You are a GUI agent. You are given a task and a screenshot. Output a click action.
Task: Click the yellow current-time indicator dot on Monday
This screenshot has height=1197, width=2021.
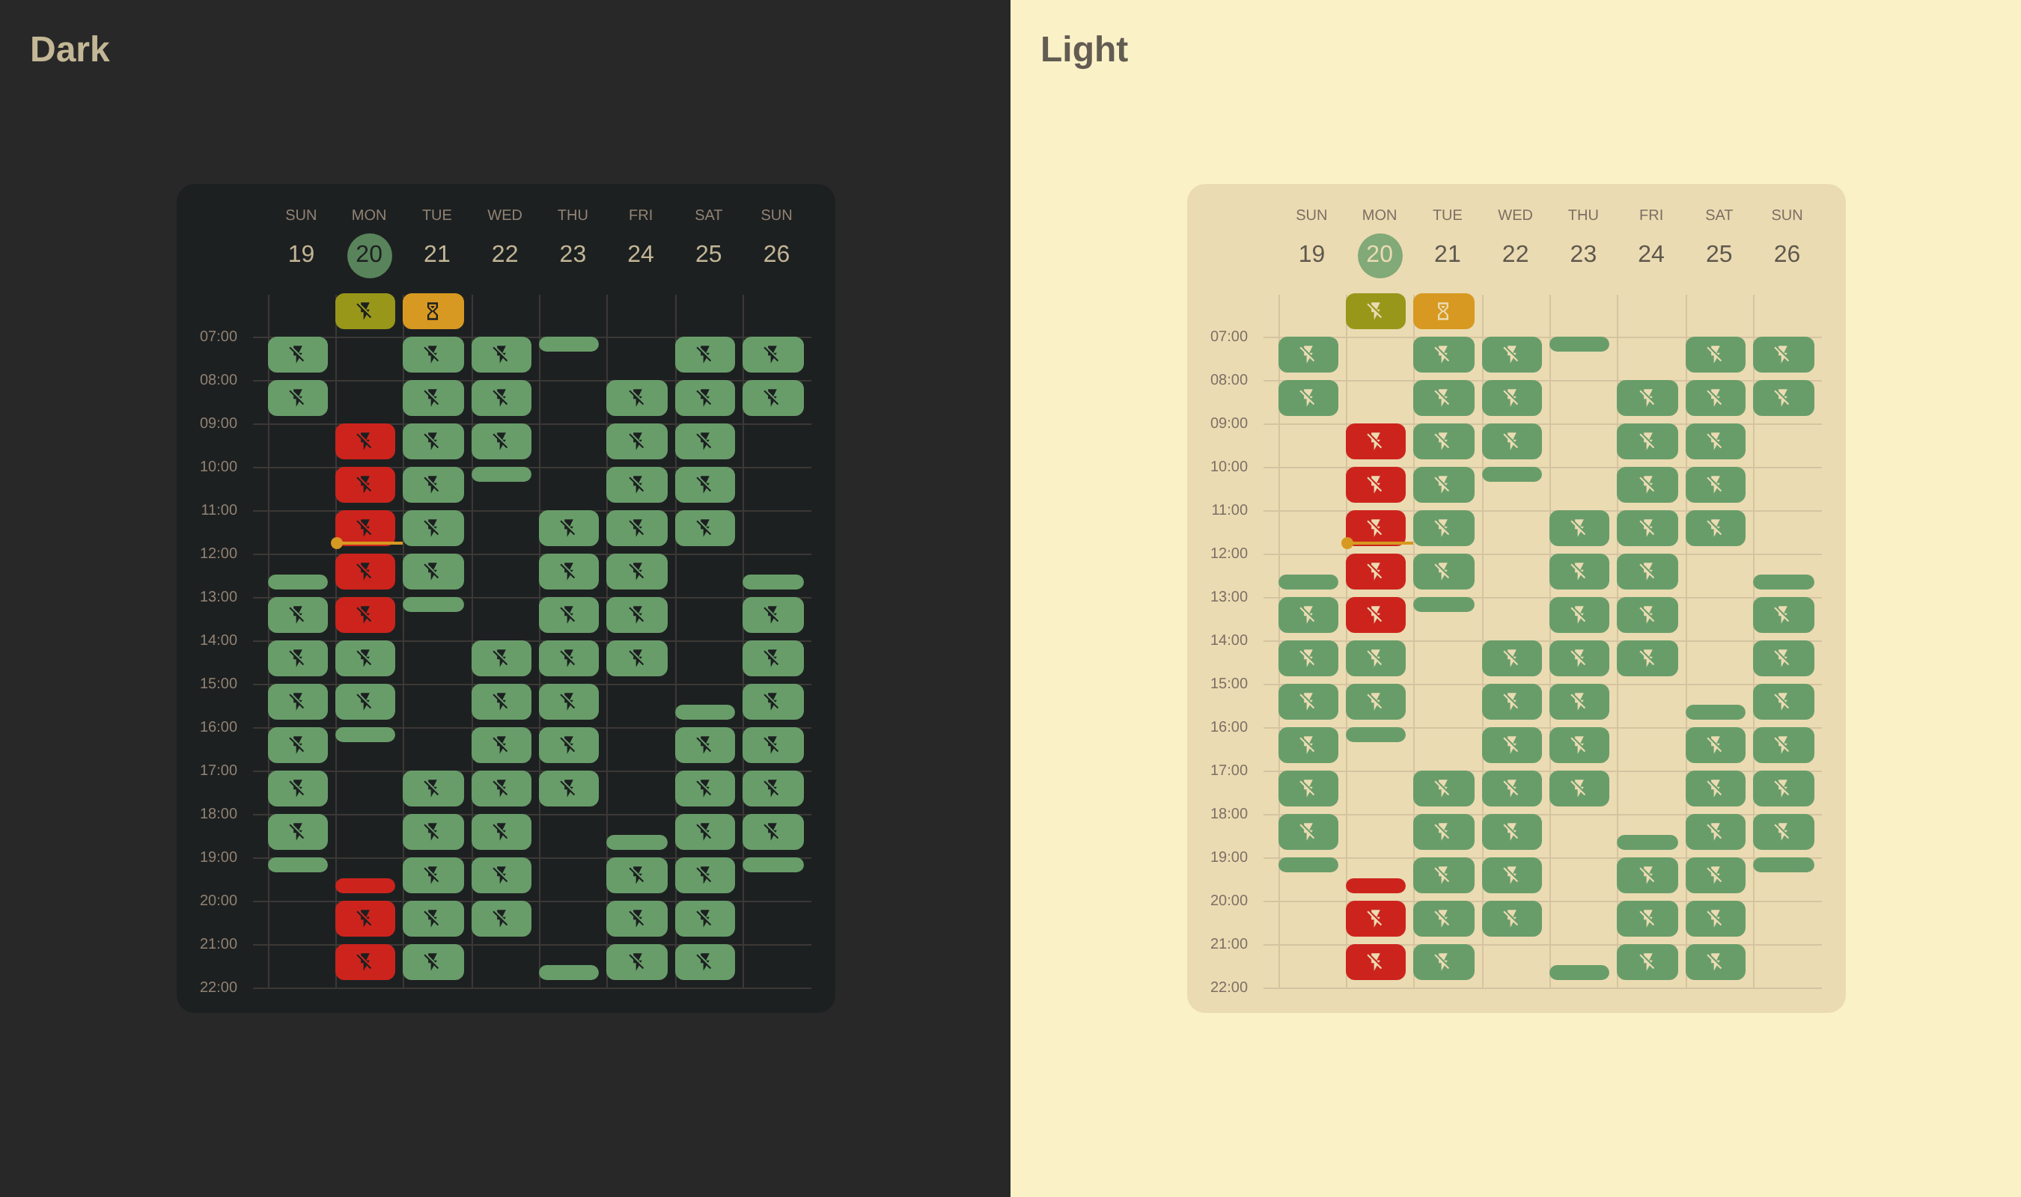pyautogui.click(x=338, y=543)
